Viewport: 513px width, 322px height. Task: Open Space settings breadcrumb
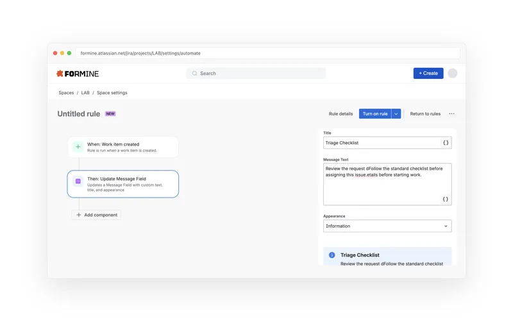pyautogui.click(x=112, y=93)
